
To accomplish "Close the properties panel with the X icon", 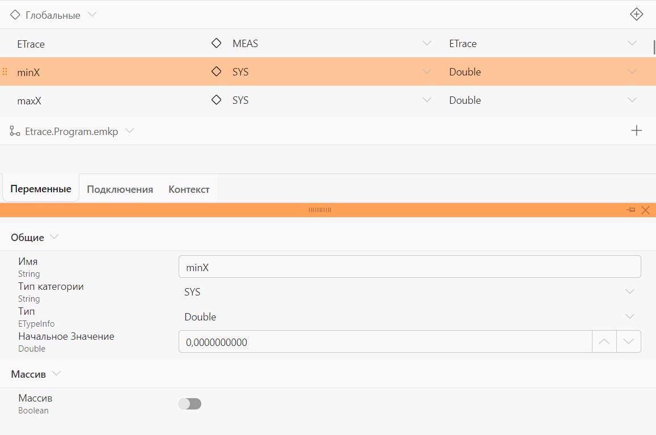I will click(x=646, y=210).
